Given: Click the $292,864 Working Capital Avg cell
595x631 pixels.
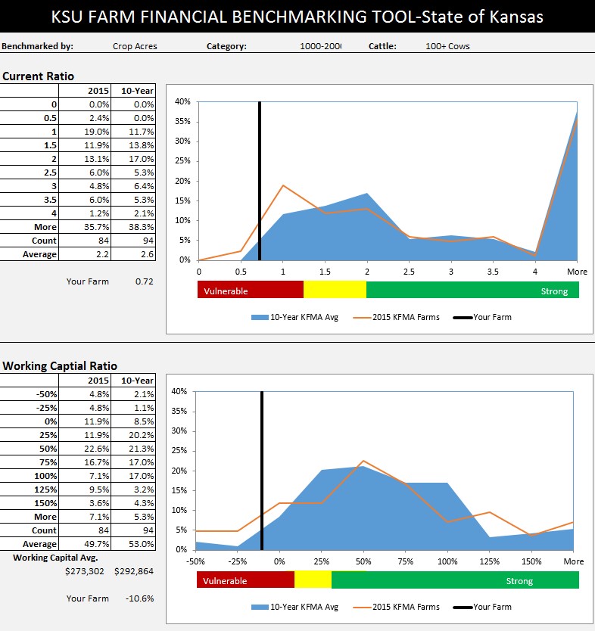Looking at the screenshot, I should 134,571.
